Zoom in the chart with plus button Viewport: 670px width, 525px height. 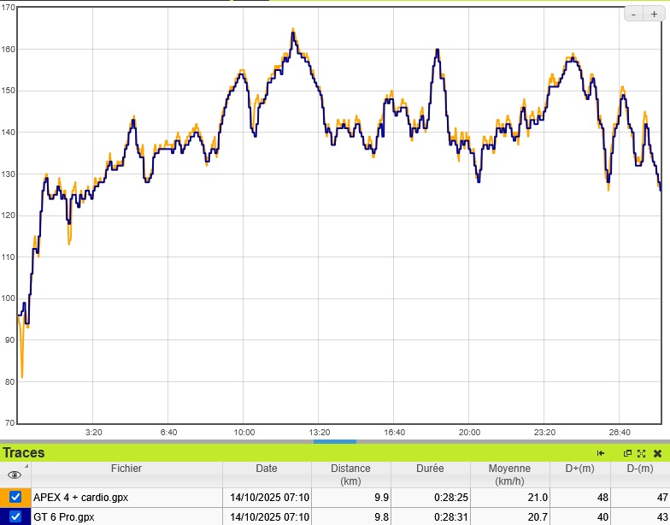pos(654,14)
